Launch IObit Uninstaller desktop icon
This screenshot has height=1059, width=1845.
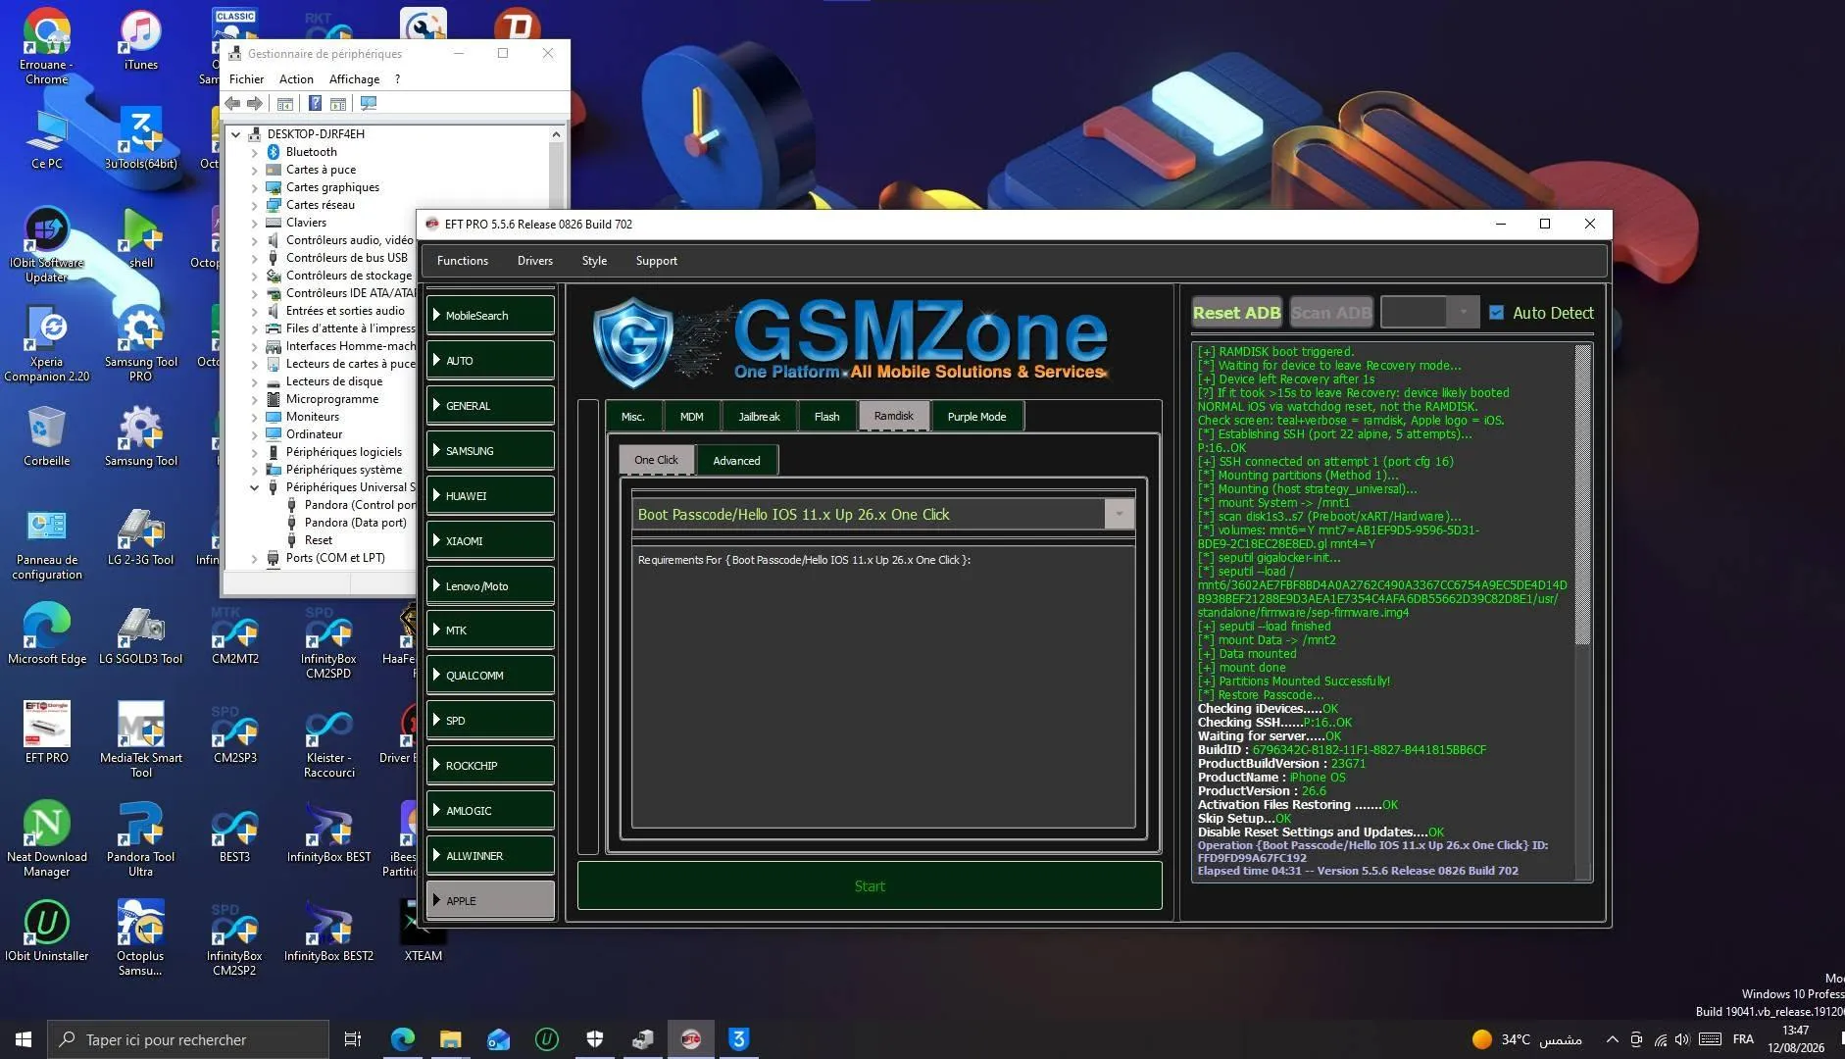[x=46, y=931]
